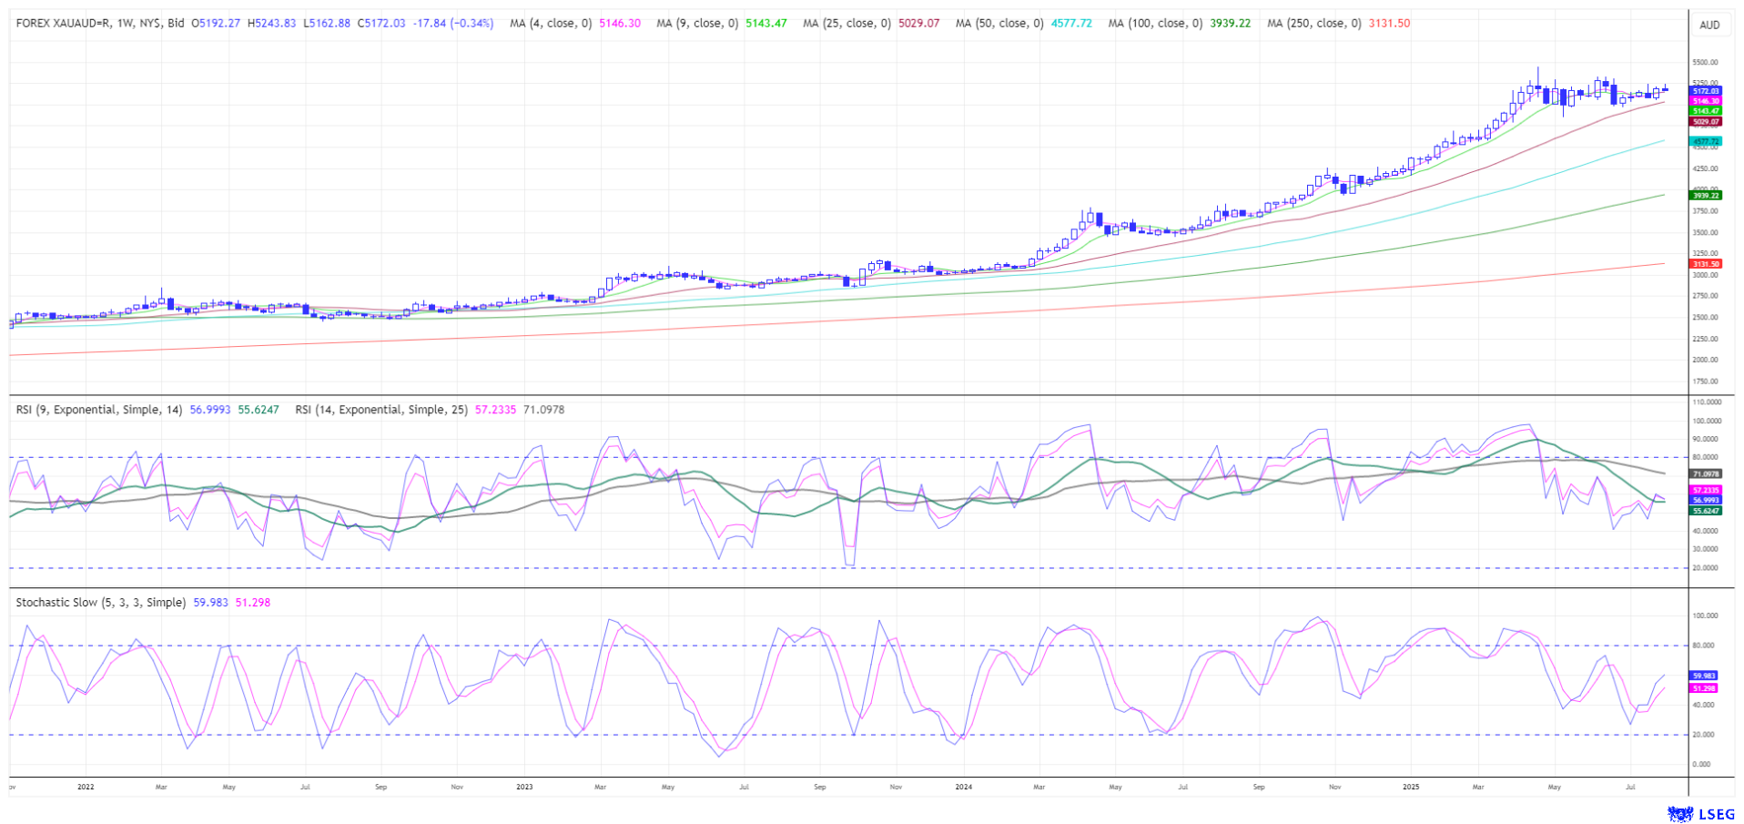Click the blue 5172.03 last-price tag
This screenshot has height=824, width=1744.
point(1706,91)
